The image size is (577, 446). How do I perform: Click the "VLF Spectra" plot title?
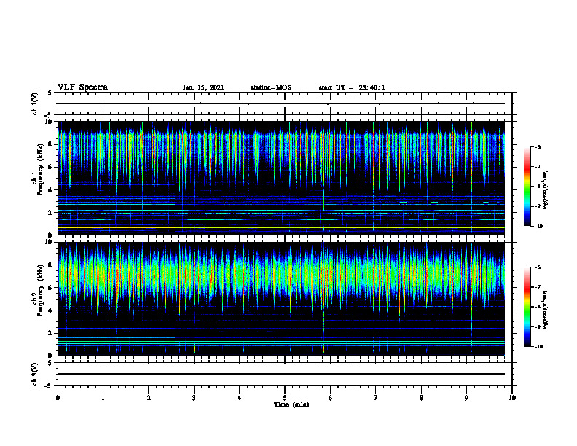click(x=82, y=87)
